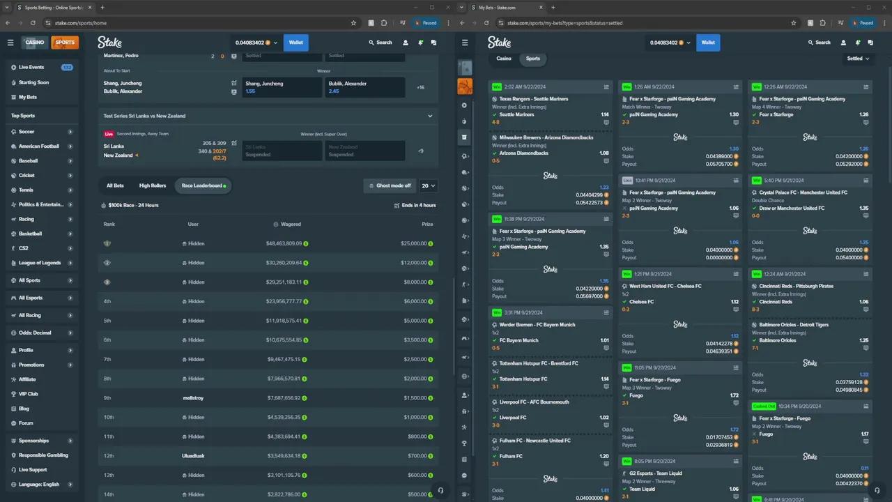The height and width of the screenshot is (502, 892).
Task: Open Starting Soon in left sidebar
Action: 41,82
